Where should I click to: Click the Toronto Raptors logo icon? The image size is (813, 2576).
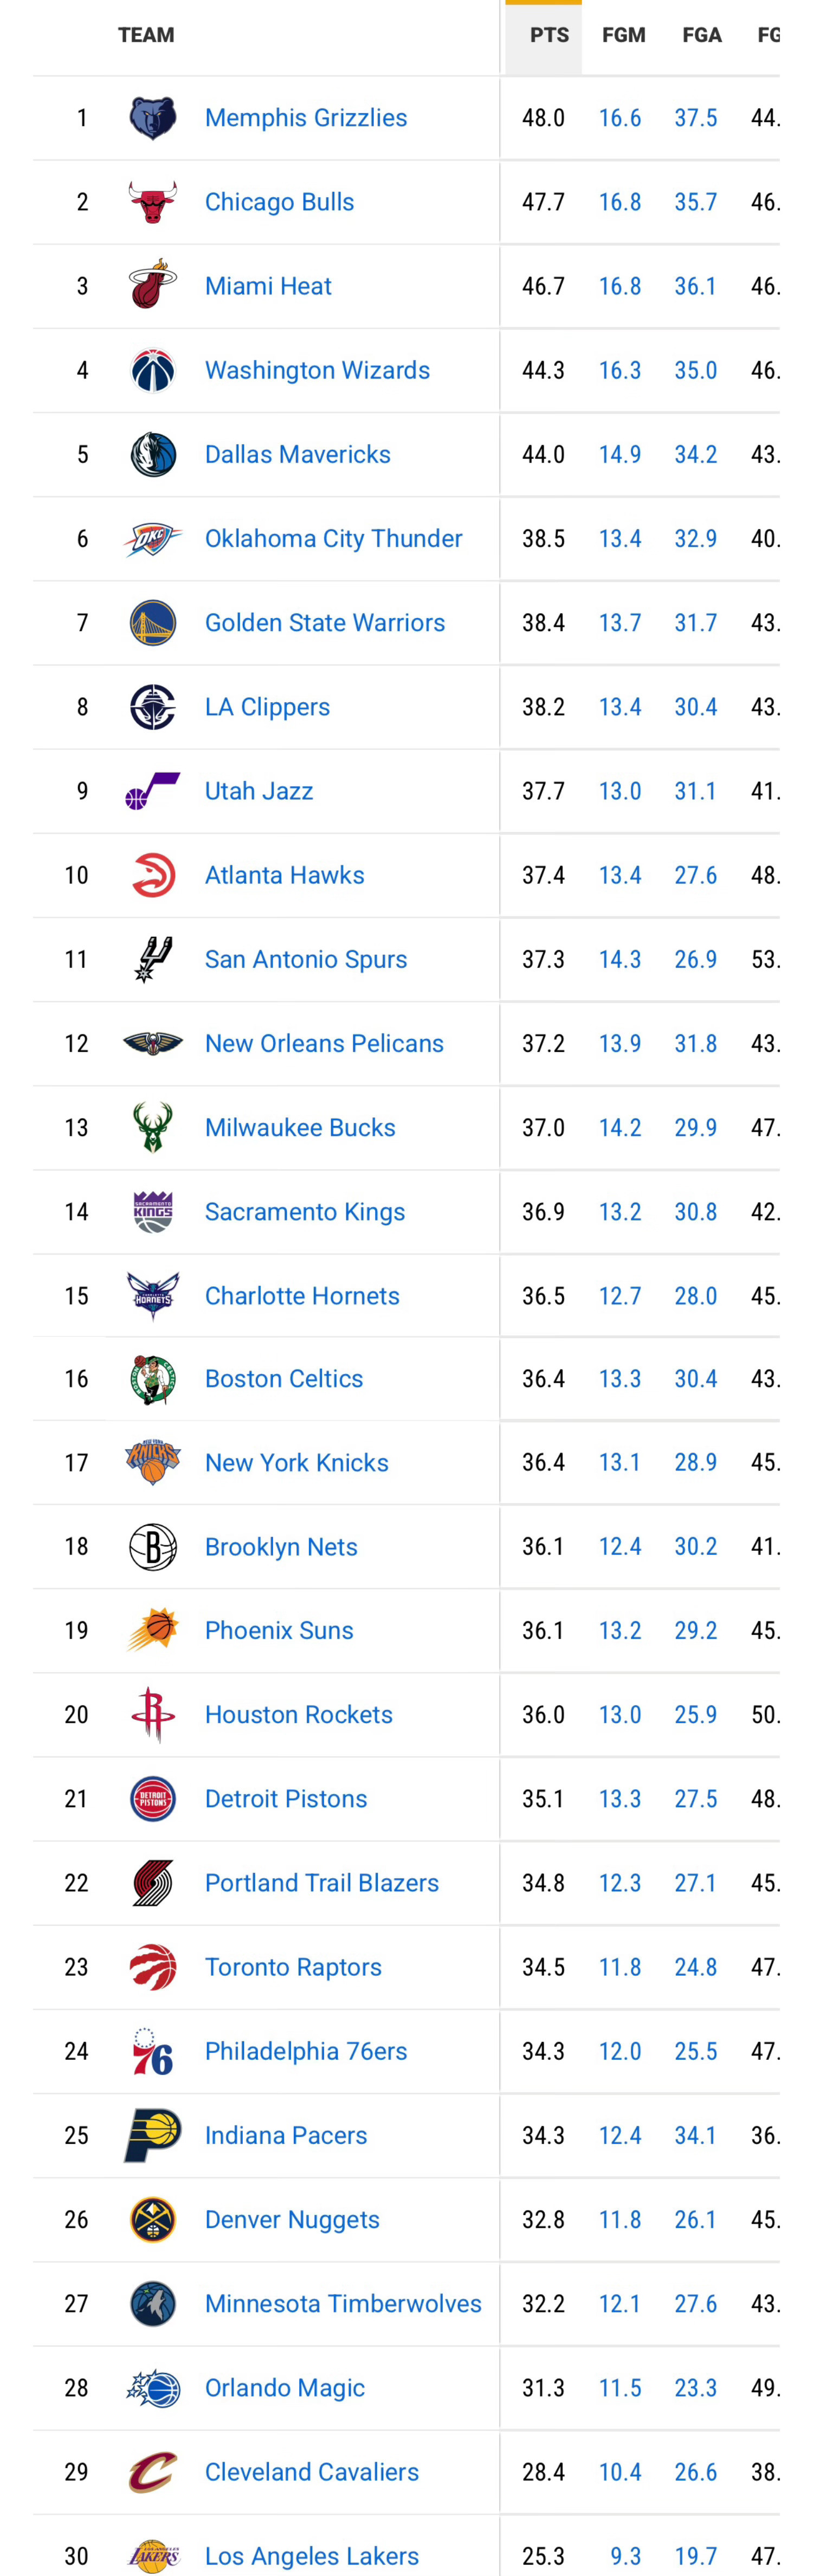point(153,1966)
